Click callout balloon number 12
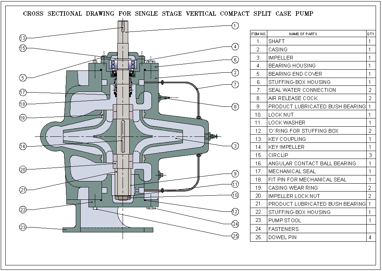 235,211
